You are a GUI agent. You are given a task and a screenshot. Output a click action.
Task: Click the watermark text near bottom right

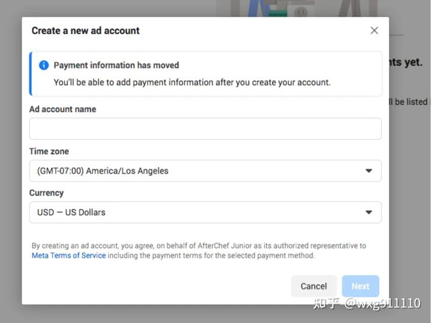point(367,303)
